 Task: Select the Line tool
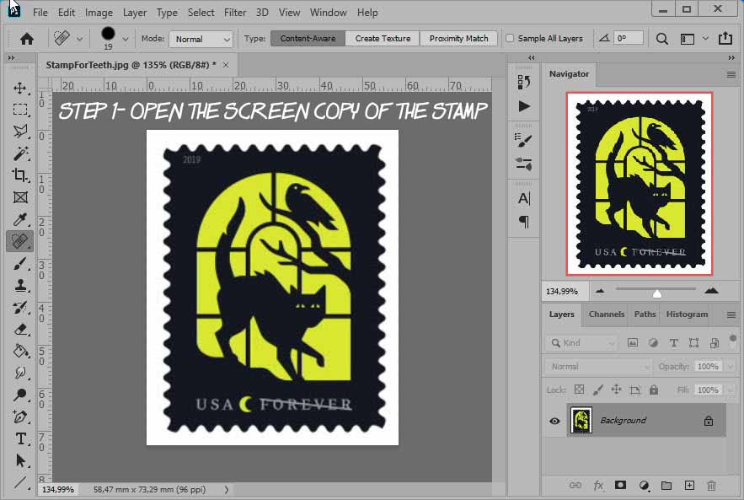coord(20,482)
